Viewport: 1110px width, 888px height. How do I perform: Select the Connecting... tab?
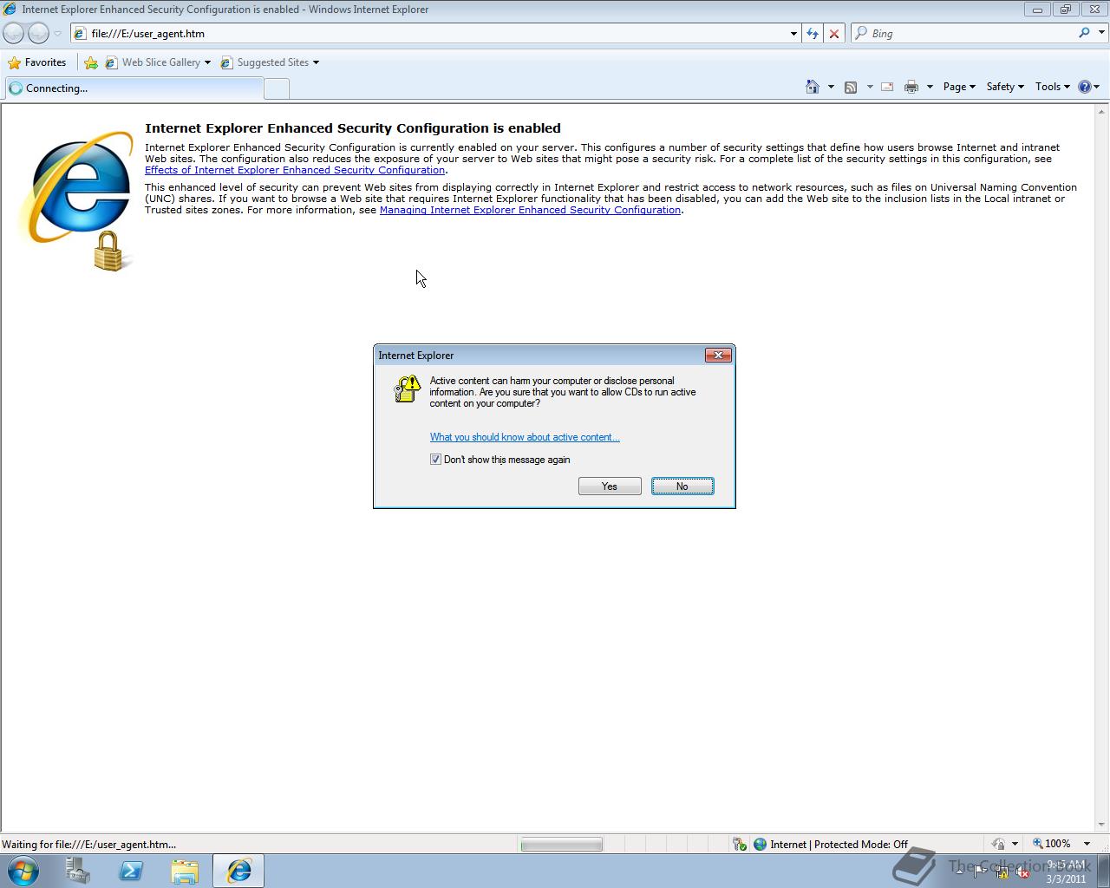pos(134,88)
